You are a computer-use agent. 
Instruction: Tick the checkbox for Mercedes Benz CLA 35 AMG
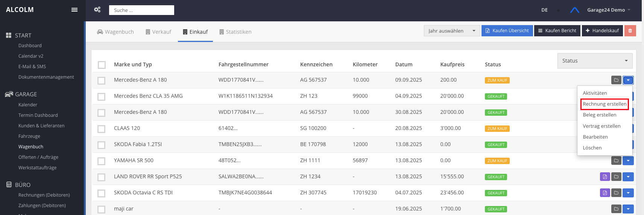(102, 97)
